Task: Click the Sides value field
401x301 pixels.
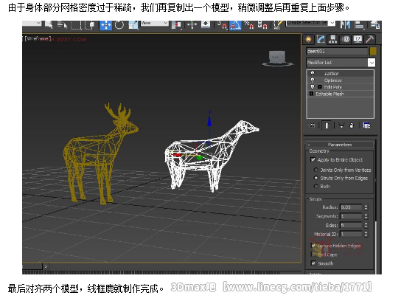Action: pos(351,225)
